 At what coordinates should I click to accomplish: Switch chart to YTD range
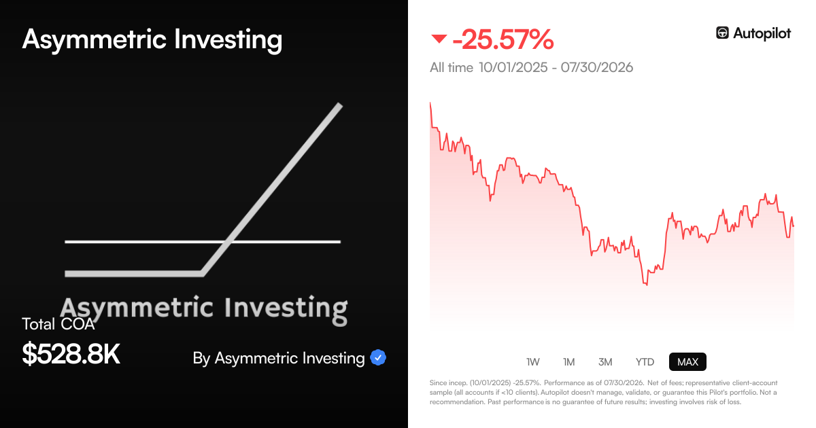tap(645, 362)
